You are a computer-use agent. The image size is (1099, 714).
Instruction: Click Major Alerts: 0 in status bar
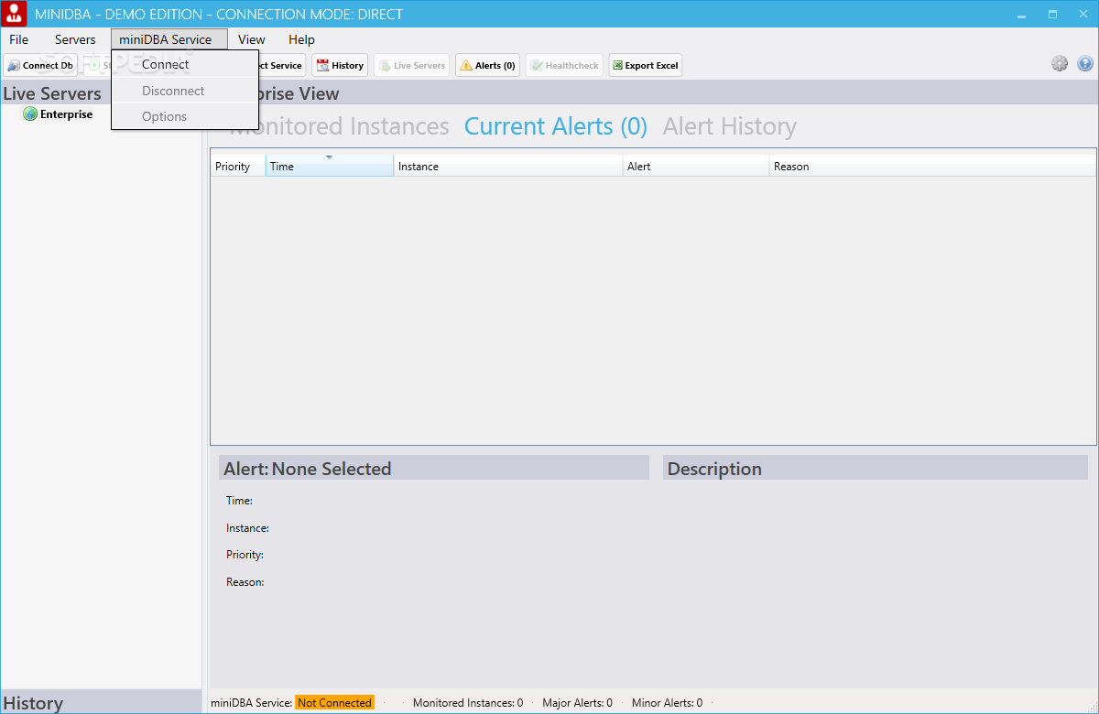click(x=577, y=703)
